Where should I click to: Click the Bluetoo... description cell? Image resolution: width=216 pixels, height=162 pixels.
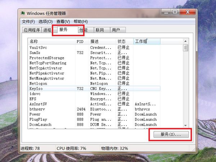coord(100,109)
